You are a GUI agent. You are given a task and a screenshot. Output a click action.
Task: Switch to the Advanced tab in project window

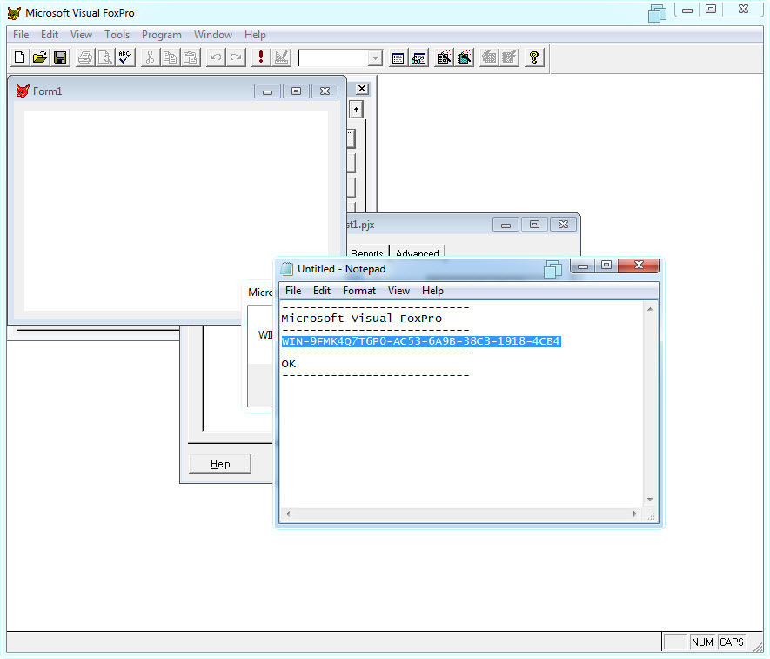pyautogui.click(x=418, y=252)
